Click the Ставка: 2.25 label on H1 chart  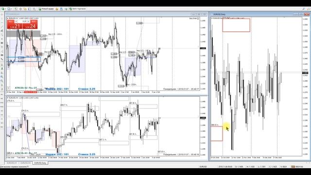[86, 89]
